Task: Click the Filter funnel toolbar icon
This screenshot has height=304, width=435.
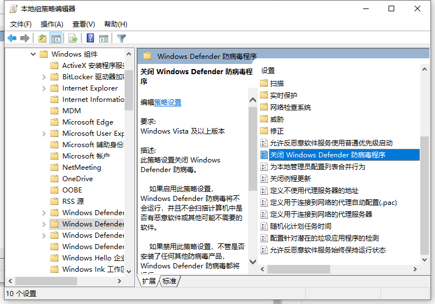Action: coord(121,38)
